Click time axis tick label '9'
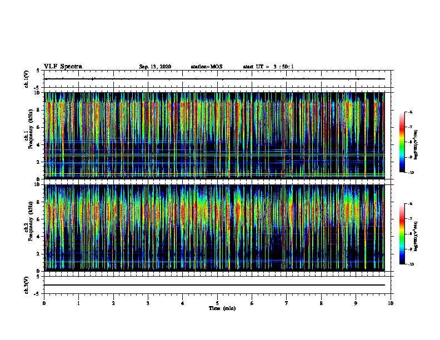This screenshot has height=340, width=440. tap(356, 303)
